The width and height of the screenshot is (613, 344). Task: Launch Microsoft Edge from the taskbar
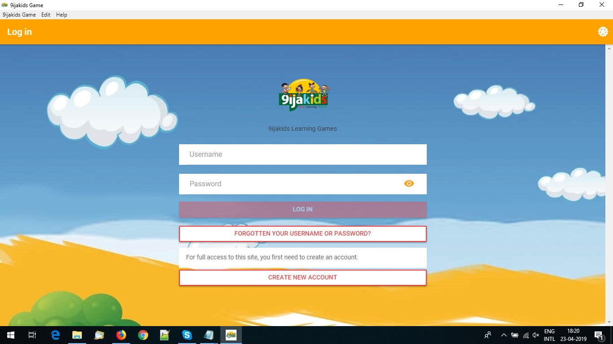tap(55, 335)
